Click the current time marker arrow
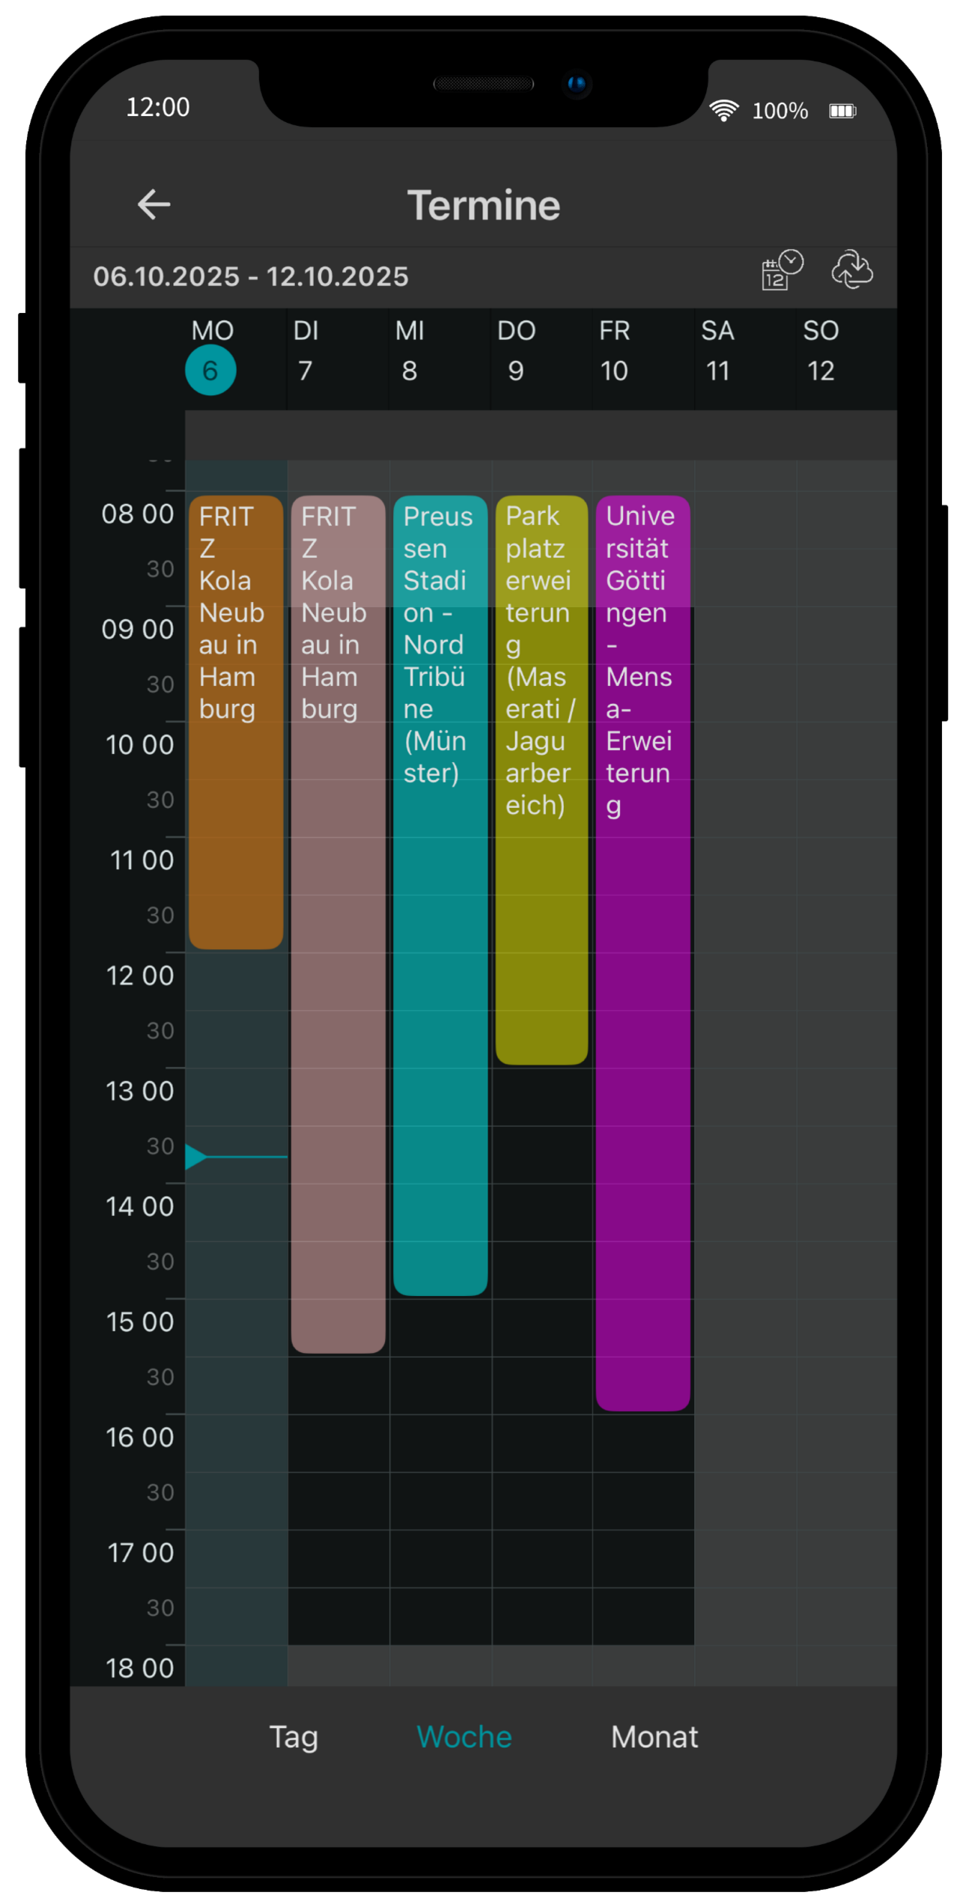Image resolution: width=966 pixels, height=1901 pixels. coord(195,1157)
